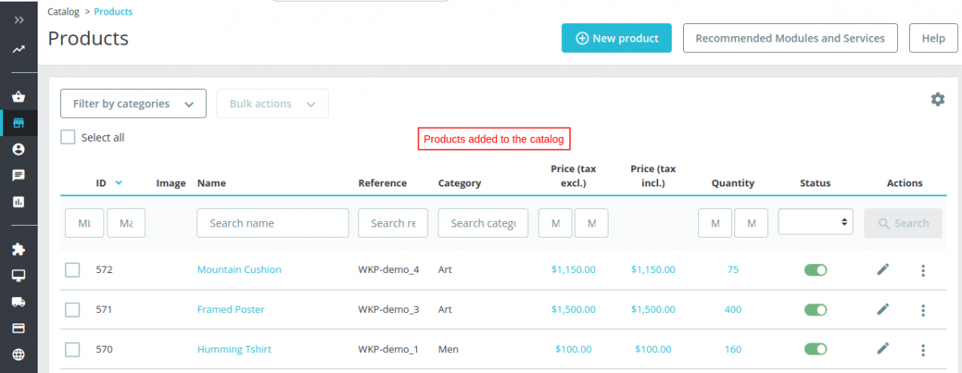The width and height of the screenshot is (962, 373).
Task: Open the Status filter select box
Action: (x=815, y=222)
